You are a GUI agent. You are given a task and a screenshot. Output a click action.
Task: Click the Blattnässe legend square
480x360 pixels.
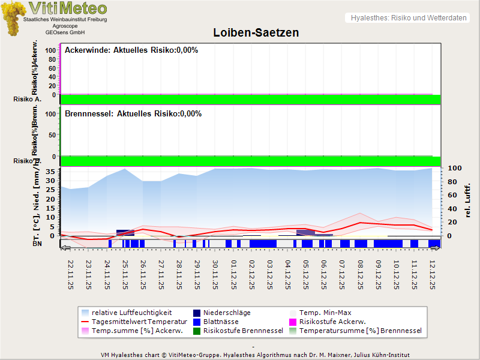pyautogui.click(x=196, y=322)
